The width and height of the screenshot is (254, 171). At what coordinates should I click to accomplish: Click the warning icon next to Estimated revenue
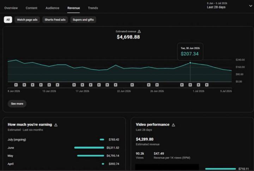click(x=139, y=31)
